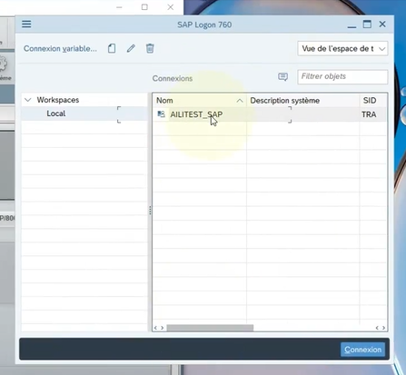Click the Workspaces label in the tree

tap(58, 100)
